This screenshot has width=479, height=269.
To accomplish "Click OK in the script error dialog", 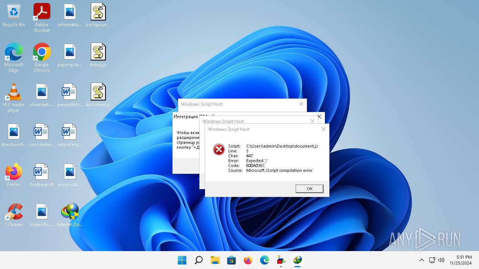I will point(309,189).
